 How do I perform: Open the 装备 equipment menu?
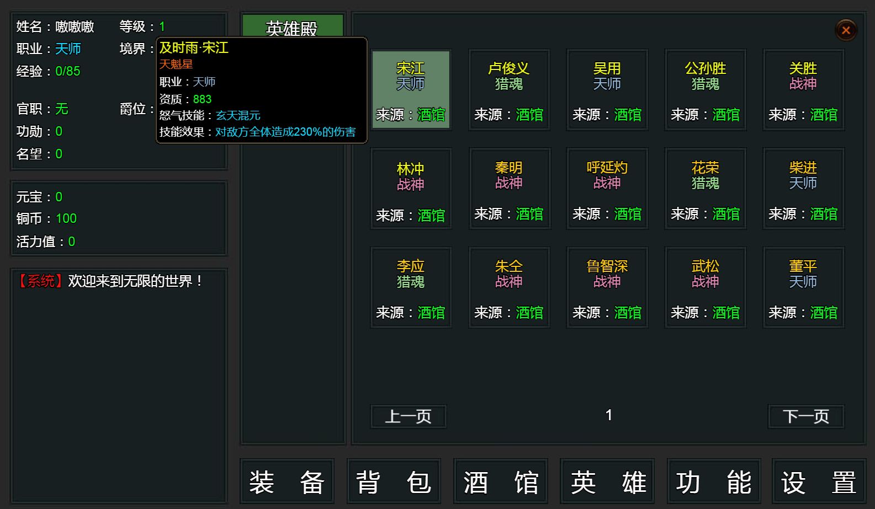coord(287,481)
